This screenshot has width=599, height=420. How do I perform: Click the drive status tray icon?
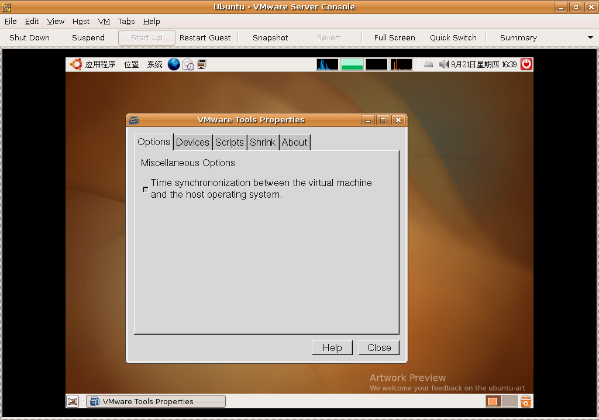[x=429, y=64]
